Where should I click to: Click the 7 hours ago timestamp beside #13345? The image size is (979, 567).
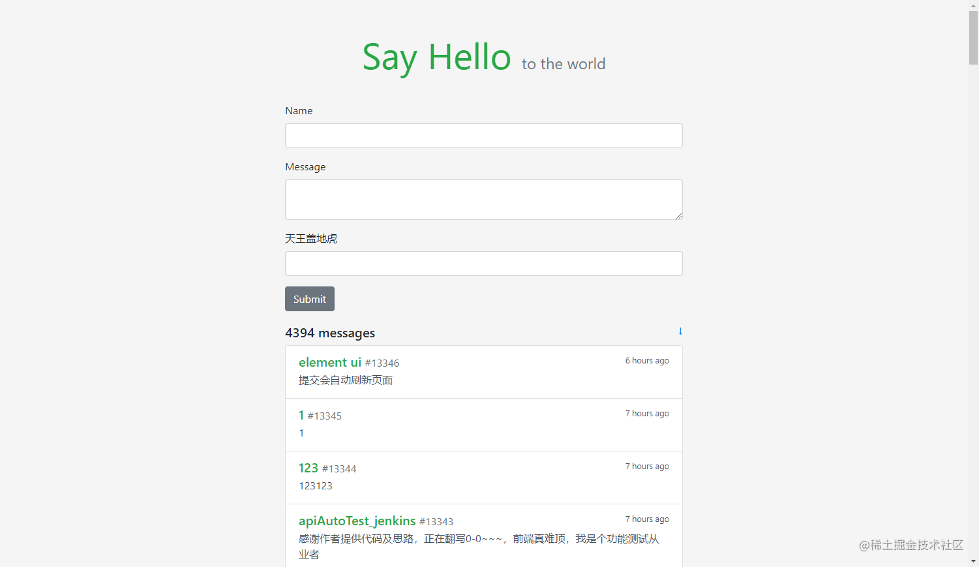click(646, 413)
